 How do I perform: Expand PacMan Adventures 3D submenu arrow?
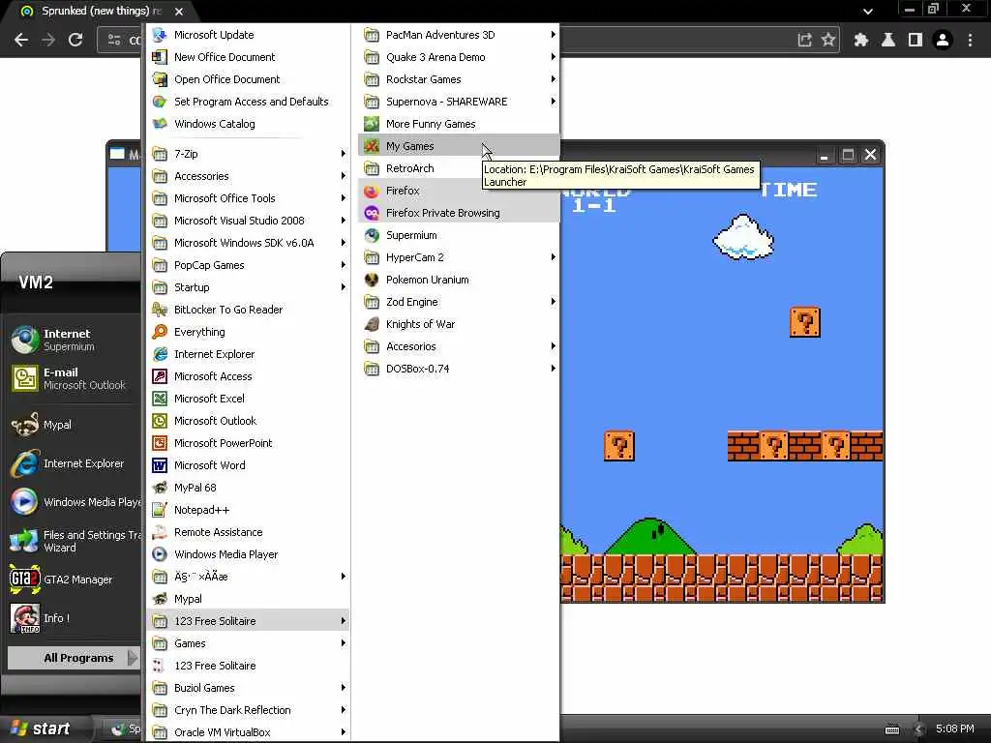[x=553, y=35]
